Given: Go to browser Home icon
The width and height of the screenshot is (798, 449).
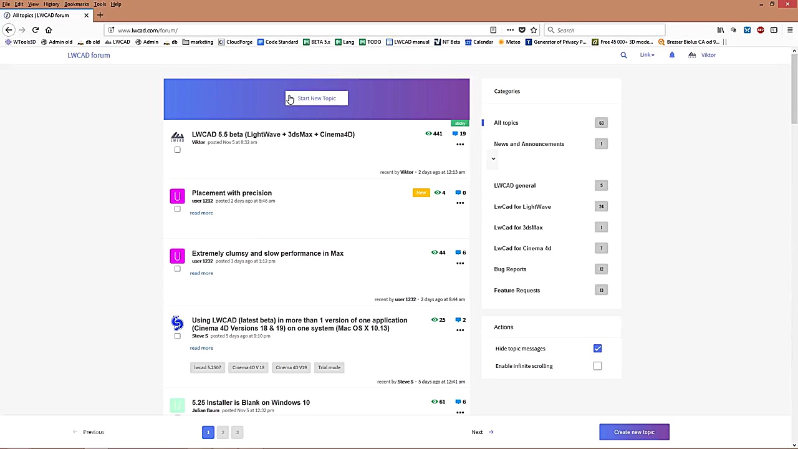Looking at the screenshot, I should click(49, 30).
